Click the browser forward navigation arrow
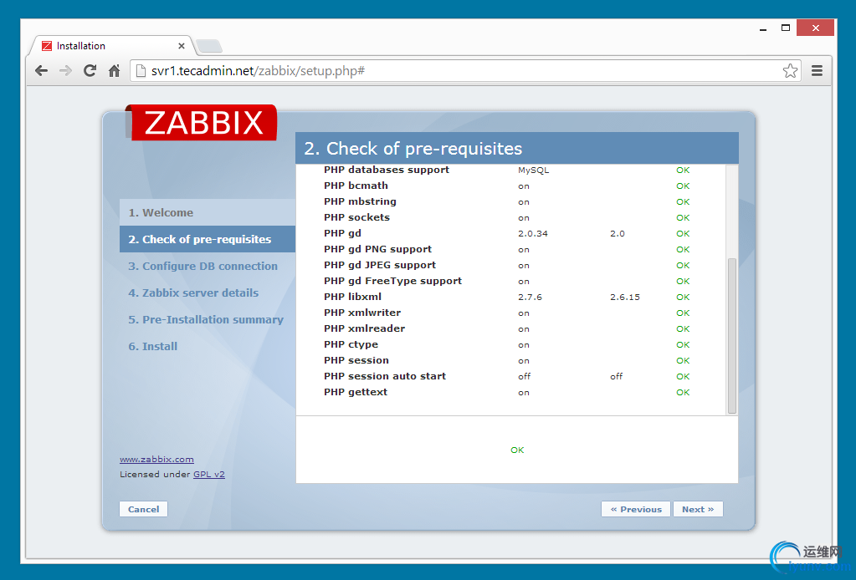This screenshot has height=580, width=856. pos(65,70)
